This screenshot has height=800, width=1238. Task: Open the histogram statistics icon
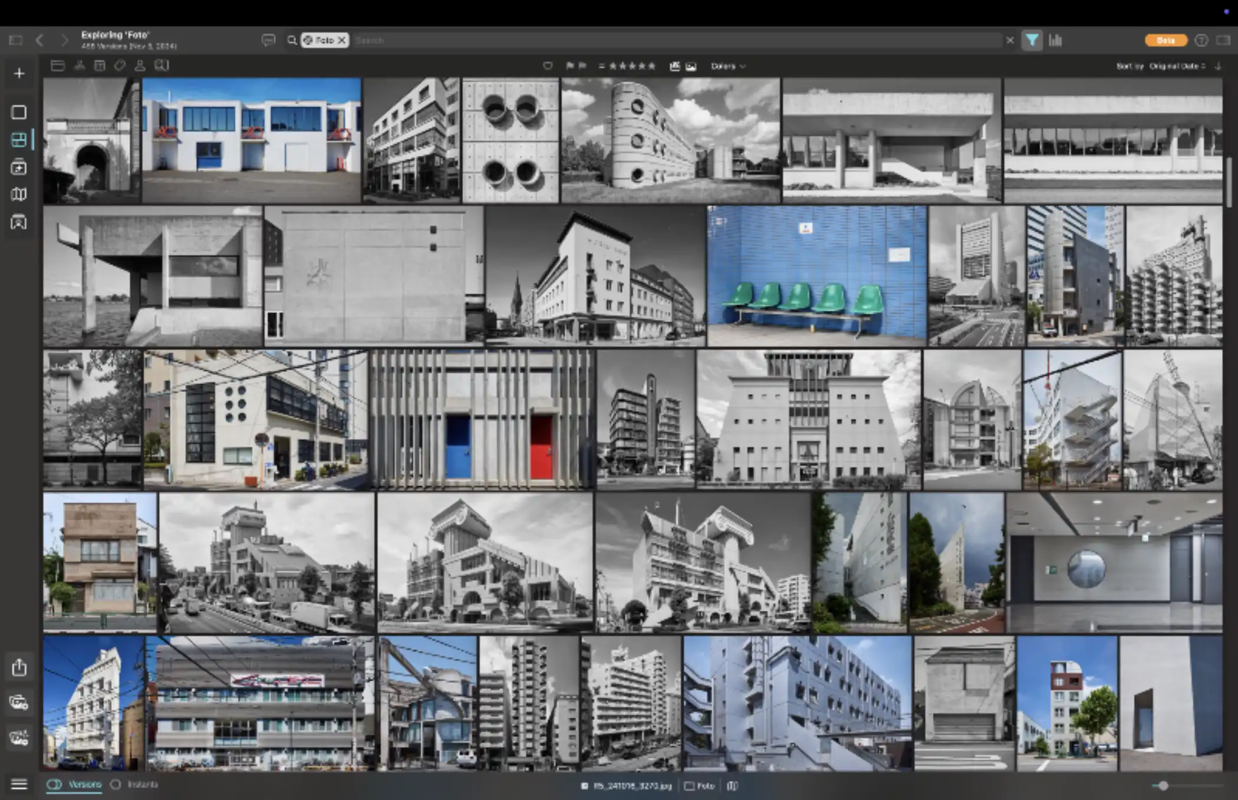click(1055, 40)
